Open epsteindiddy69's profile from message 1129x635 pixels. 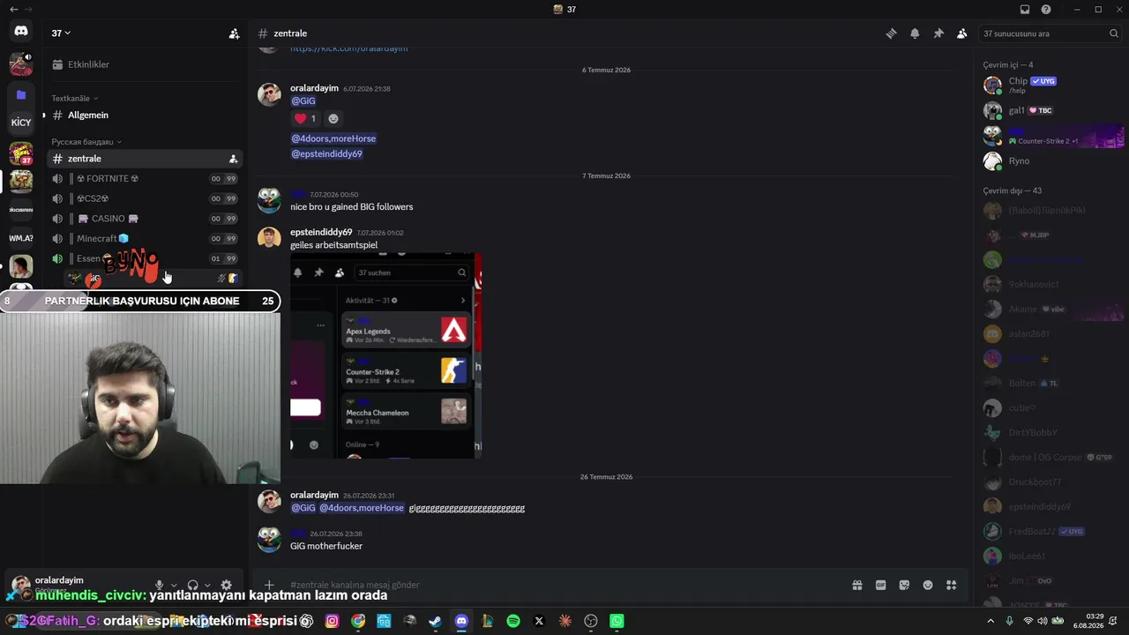tap(321, 233)
